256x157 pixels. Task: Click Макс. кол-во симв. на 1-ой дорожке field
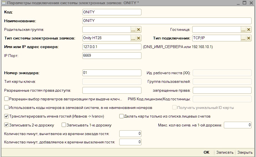point(237,125)
